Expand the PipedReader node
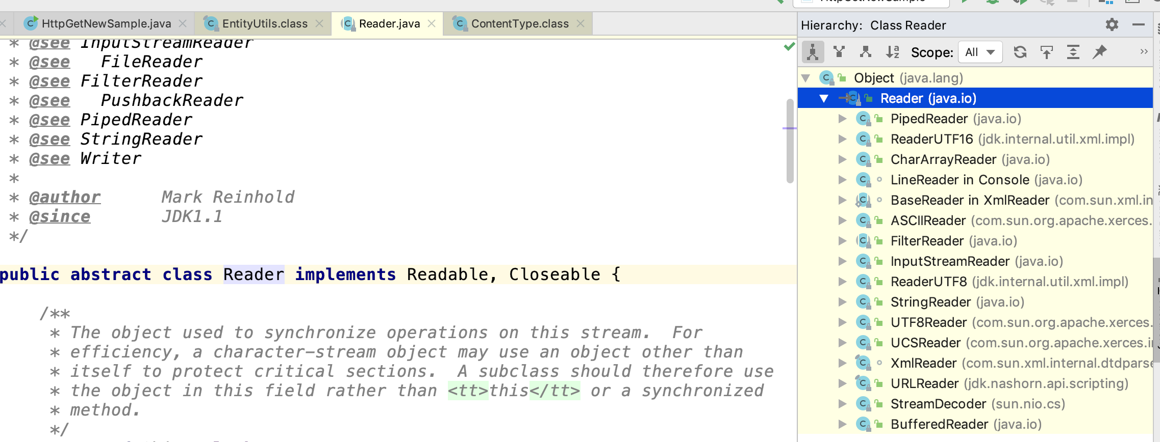 click(842, 119)
